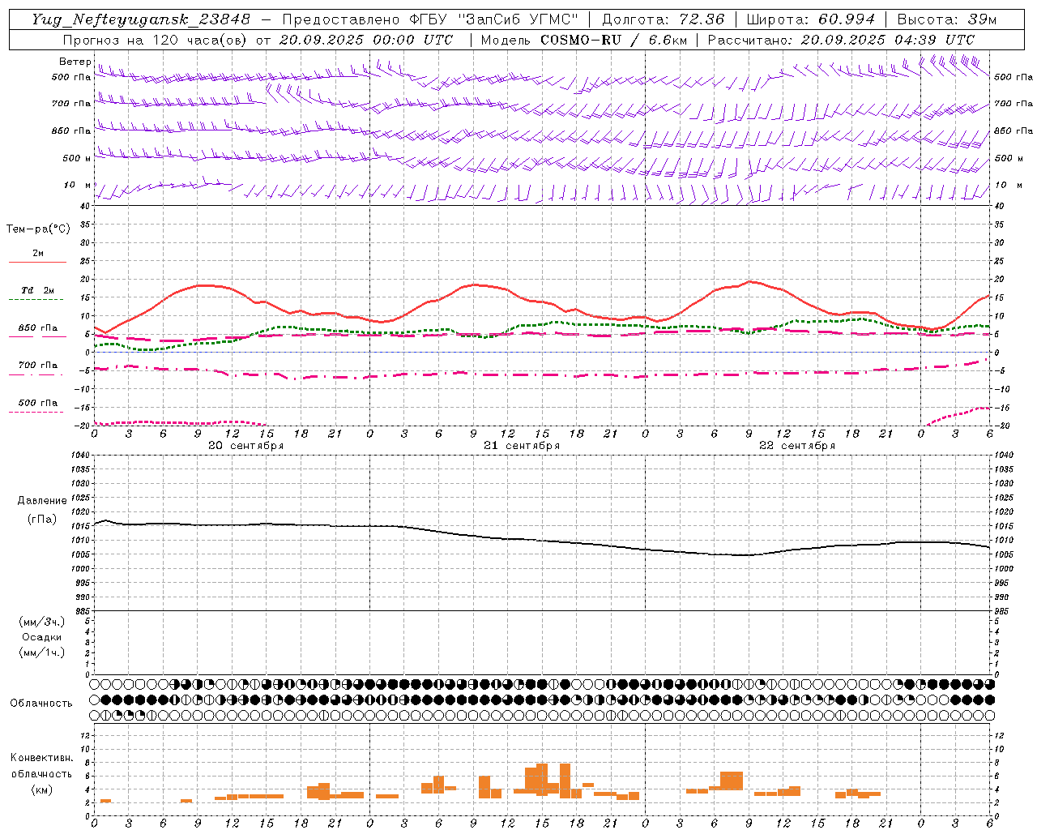The height and width of the screenshot is (830, 1037).
Task: Click the pink dashed line under '700 гПа' legend
Action: tap(37, 375)
